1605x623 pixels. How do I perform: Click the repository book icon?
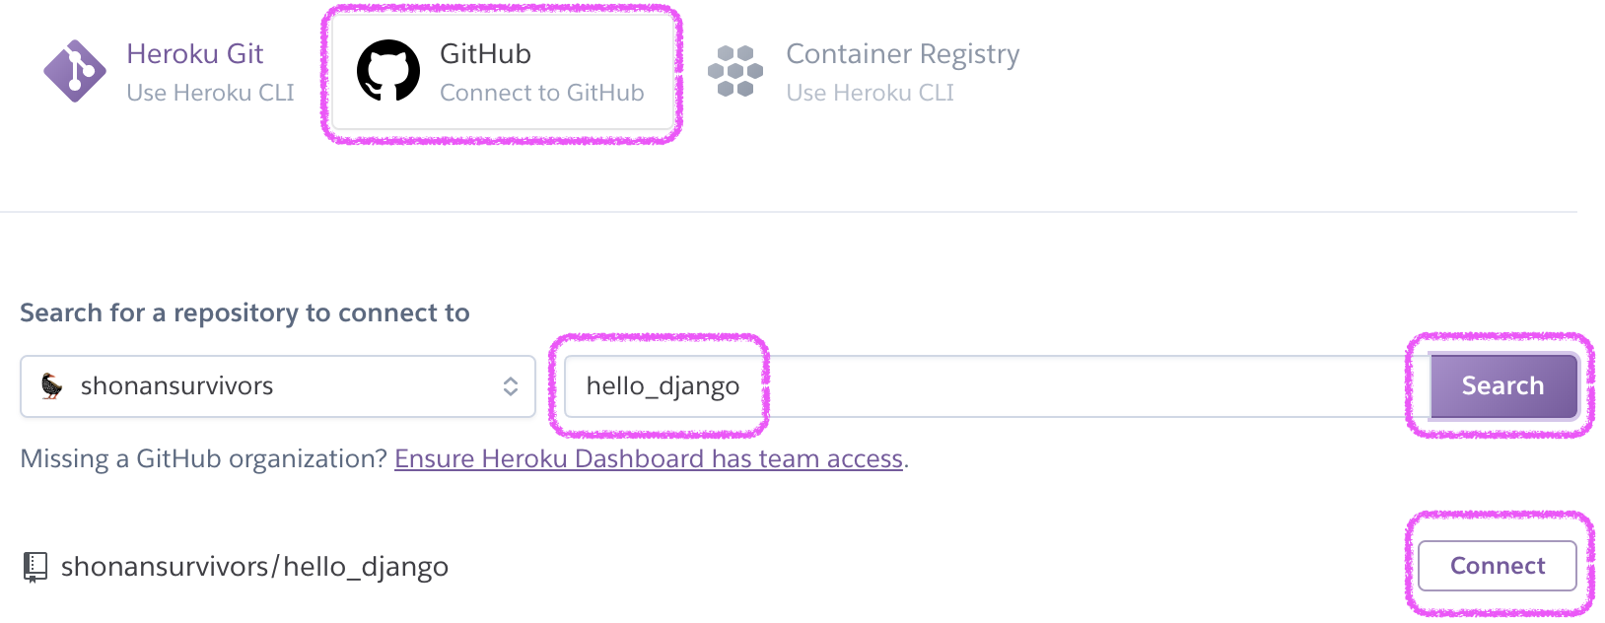pos(35,567)
